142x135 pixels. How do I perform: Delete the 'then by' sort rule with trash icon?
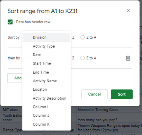tap(128, 58)
